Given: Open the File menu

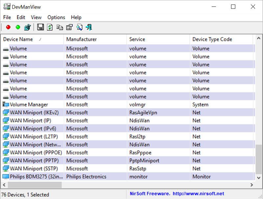Looking at the screenshot, I should [x=7, y=17].
